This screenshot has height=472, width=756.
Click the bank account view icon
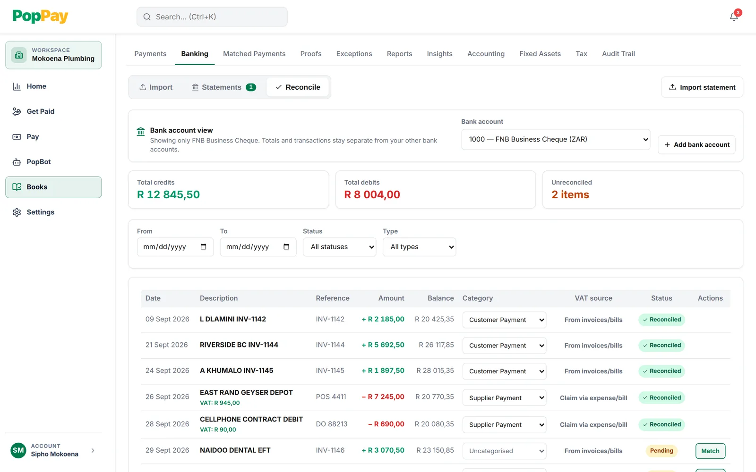(141, 131)
